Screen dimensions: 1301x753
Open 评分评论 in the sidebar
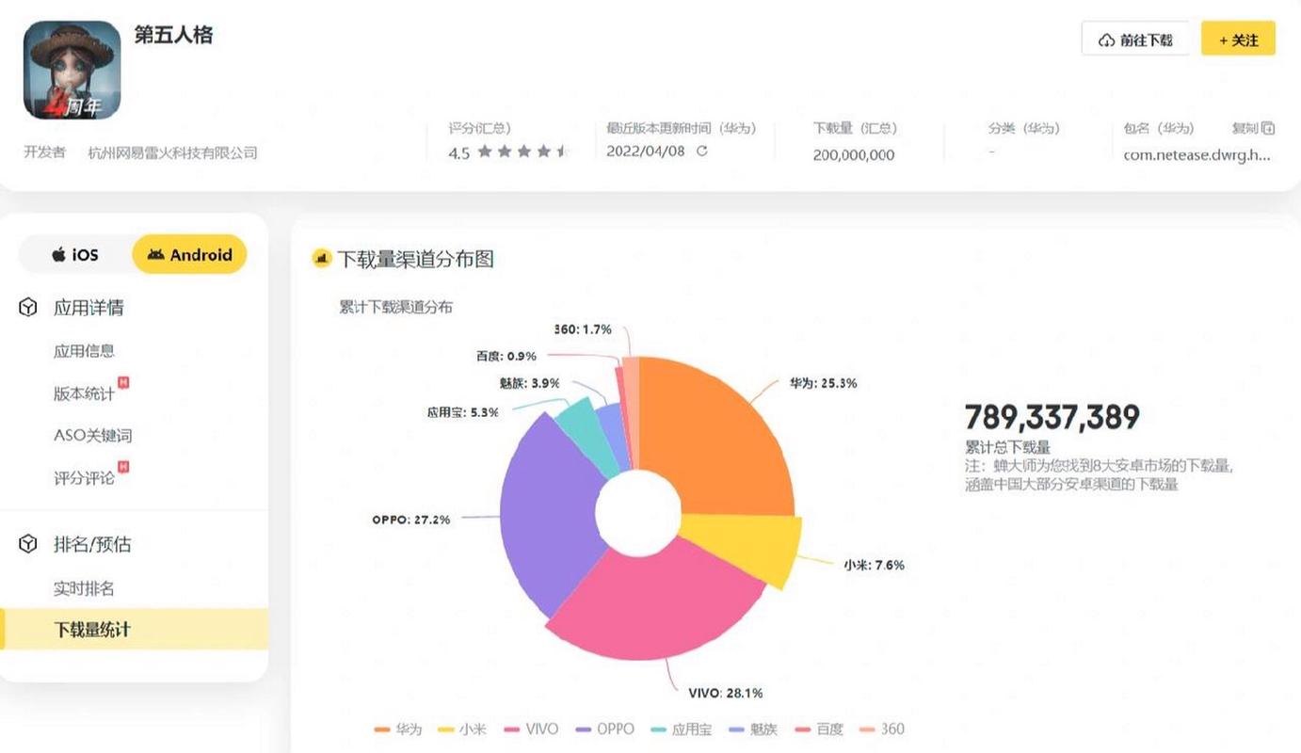pyautogui.click(x=84, y=477)
